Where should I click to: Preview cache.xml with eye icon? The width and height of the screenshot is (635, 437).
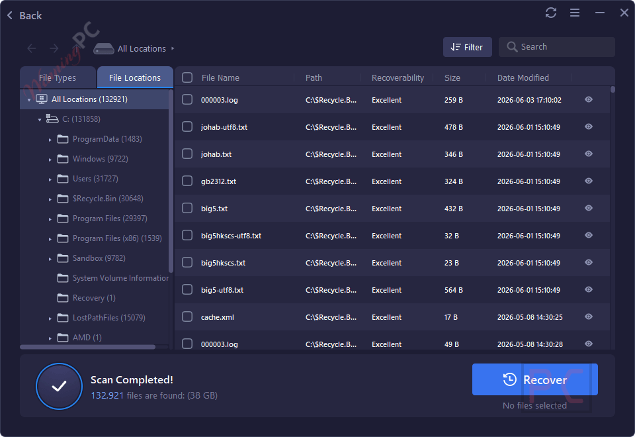point(589,316)
